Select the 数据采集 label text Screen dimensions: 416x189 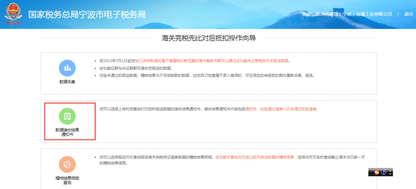pyautogui.click(x=67, y=82)
